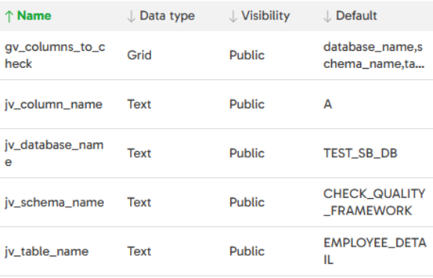Select the gv_columns_to_check variable row
This screenshot has width=433, height=278.
point(217,55)
